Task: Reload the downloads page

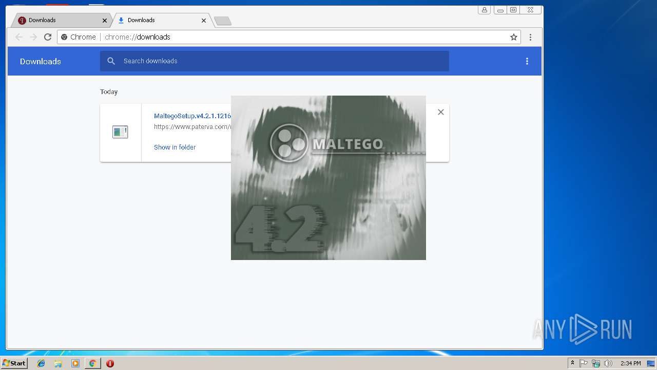Action: click(x=48, y=37)
